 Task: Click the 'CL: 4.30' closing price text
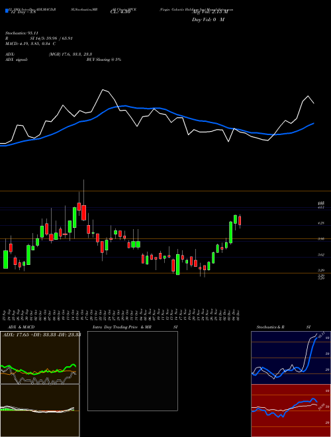120,13
